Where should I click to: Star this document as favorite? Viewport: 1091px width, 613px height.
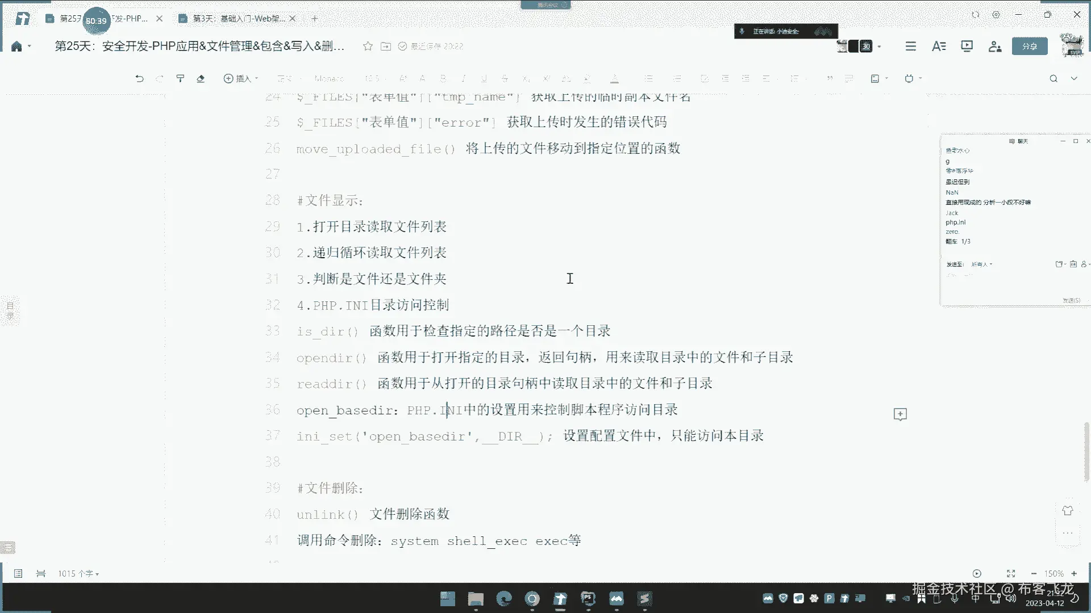(368, 47)
